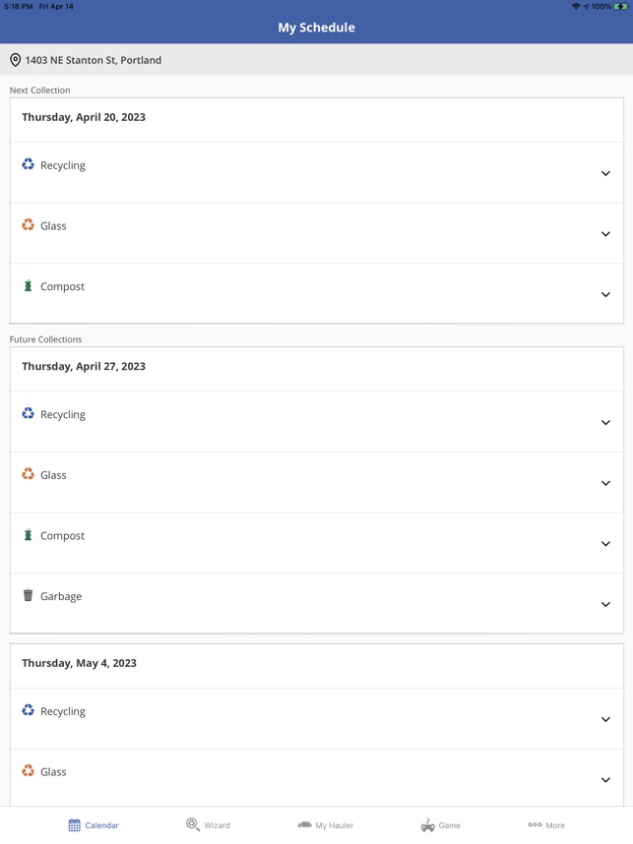The width and height of the screenshot is (633, 844).
Task: Tap the location pin icon beside the address
Action: [x=15, y=60]
